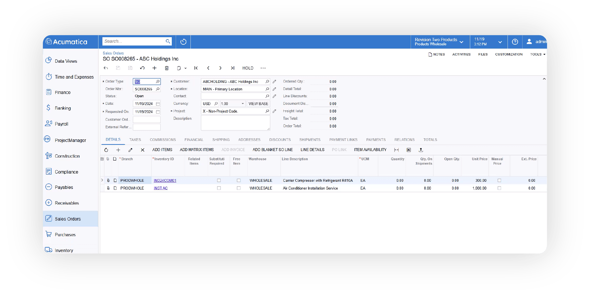The height and width of the screenshot is (292, 589).
Task: Open the recent history clock icon
Action: coord(183,42)
